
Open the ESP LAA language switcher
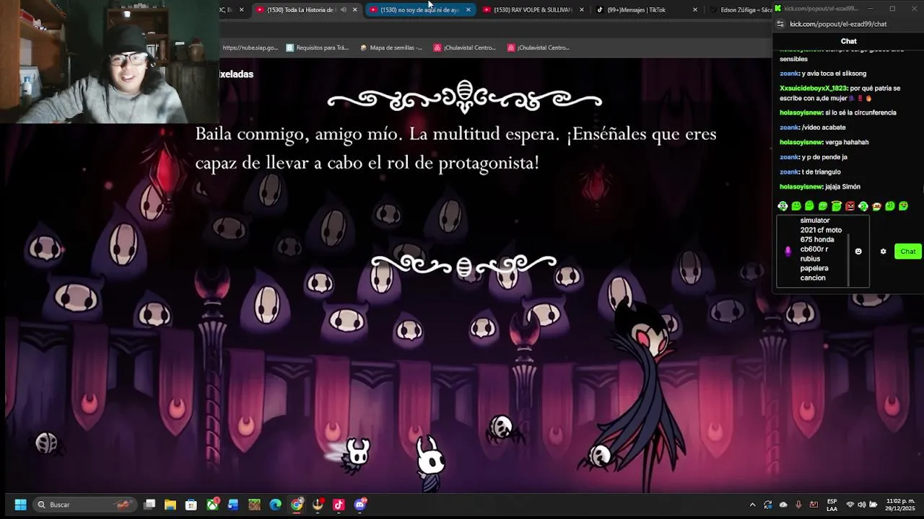pyautogui.click(x=832, y=505)
